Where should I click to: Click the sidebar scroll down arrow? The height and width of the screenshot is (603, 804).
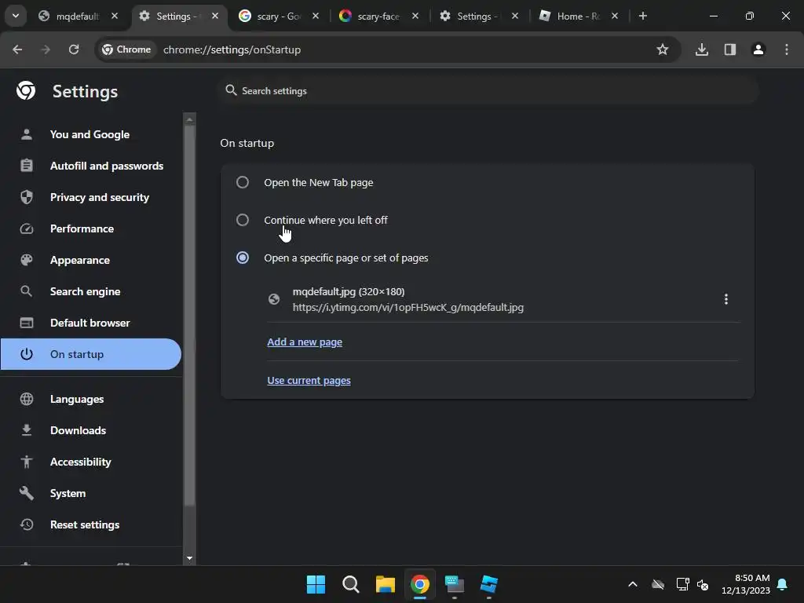[x=190, y=558]
